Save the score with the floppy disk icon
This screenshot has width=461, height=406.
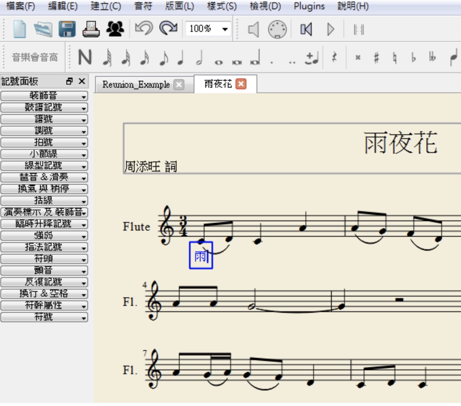point(67,29)
